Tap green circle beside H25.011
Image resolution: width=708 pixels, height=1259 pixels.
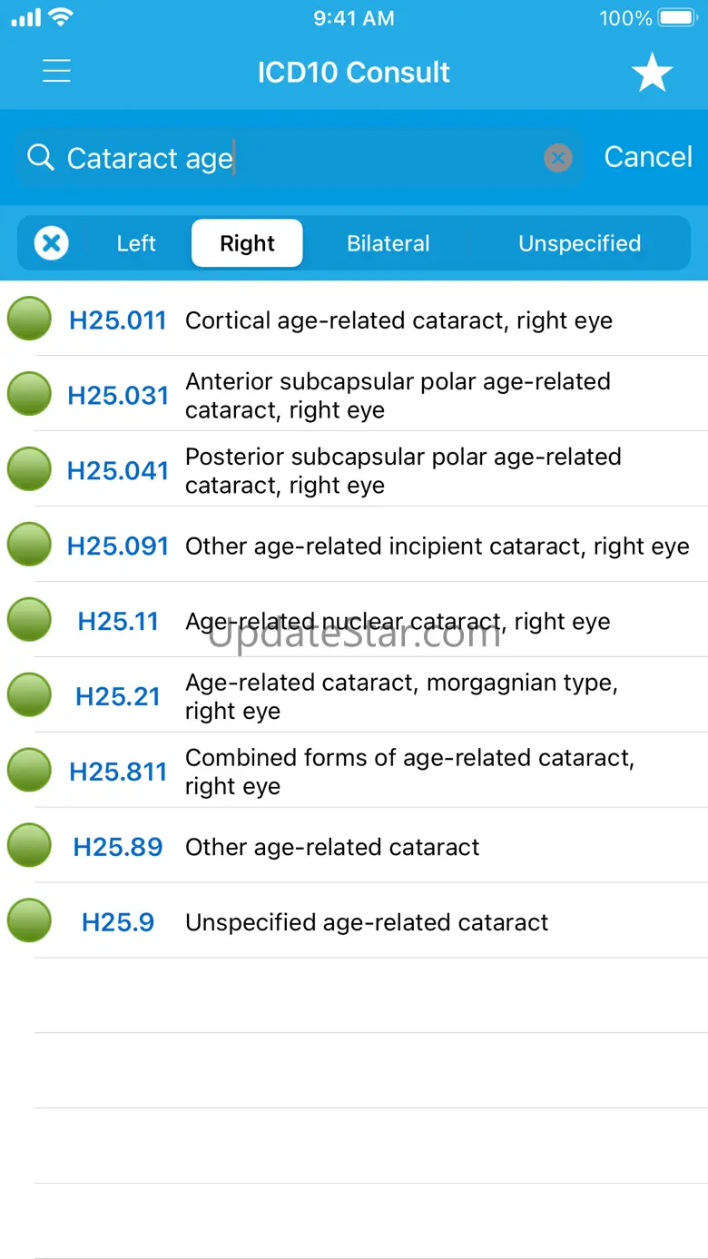pyautogui.click(x=29, y=320)
